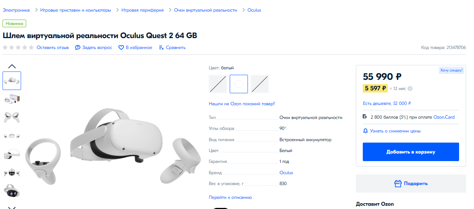This screenshot has height=209, width=474.
Task: Add product to cart with Добавить в корзину
Action: click(x=411, y=152)
